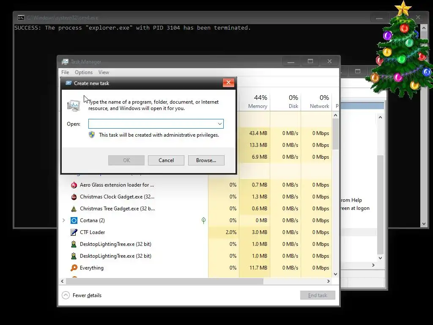This screenshot has width=433, height=325.
Task: Click the process list vertical scrollbar thumb
Action: coord(335,134)
